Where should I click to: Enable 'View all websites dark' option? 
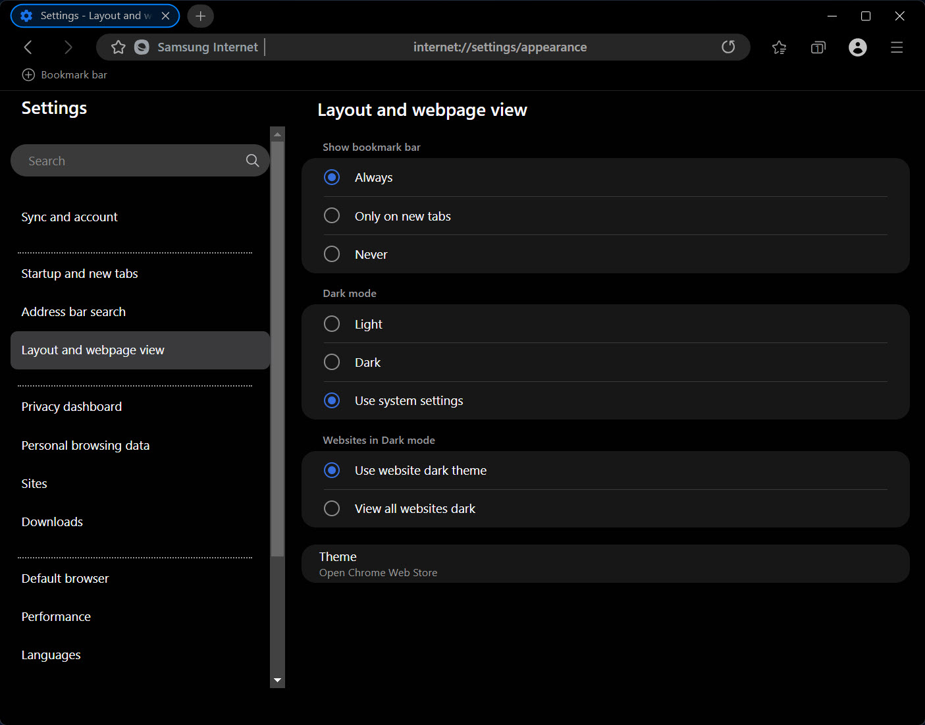332,508
